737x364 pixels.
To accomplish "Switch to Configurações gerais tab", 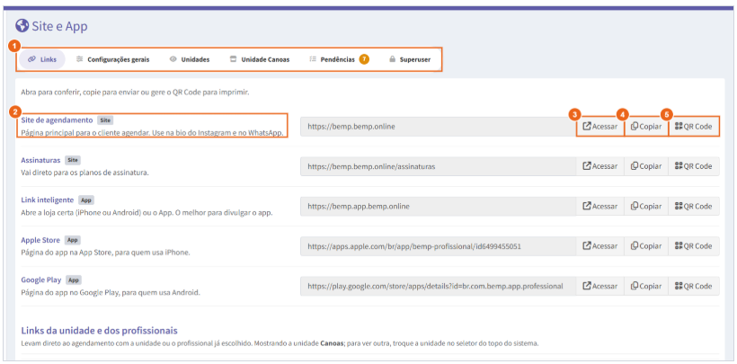I will [x=113, y=59].
